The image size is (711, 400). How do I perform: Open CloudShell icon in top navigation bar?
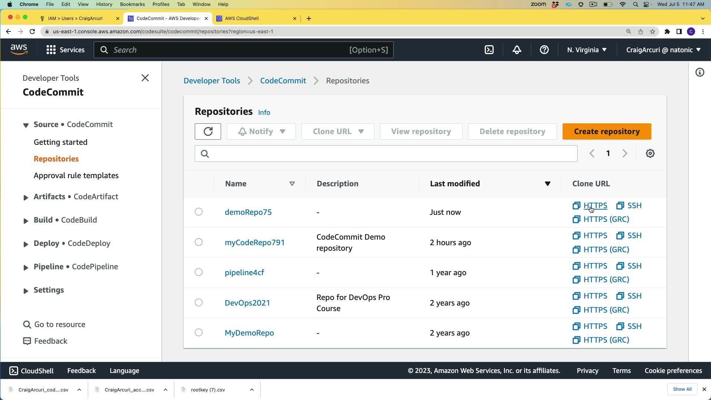489,50
